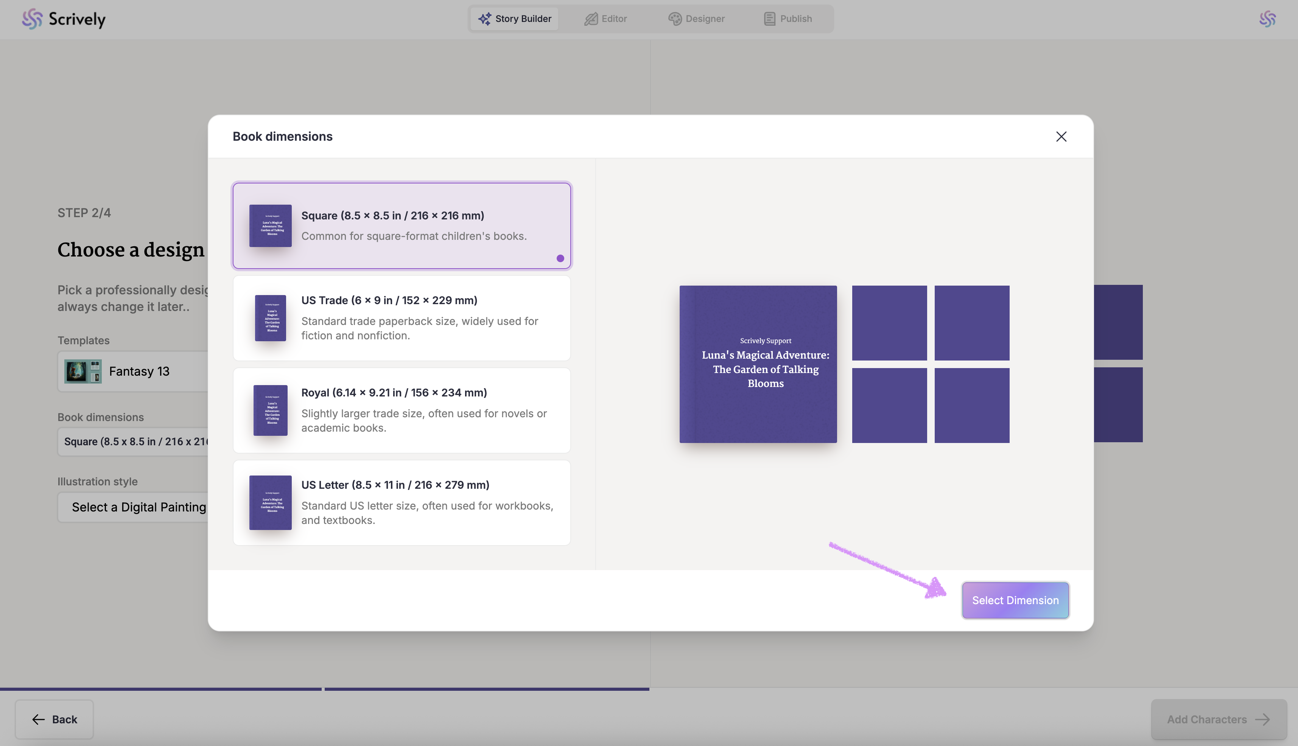Viewport: 1298px width, 746px height.
Task: Switch to the Editor tab
Action: click(606, 19)
